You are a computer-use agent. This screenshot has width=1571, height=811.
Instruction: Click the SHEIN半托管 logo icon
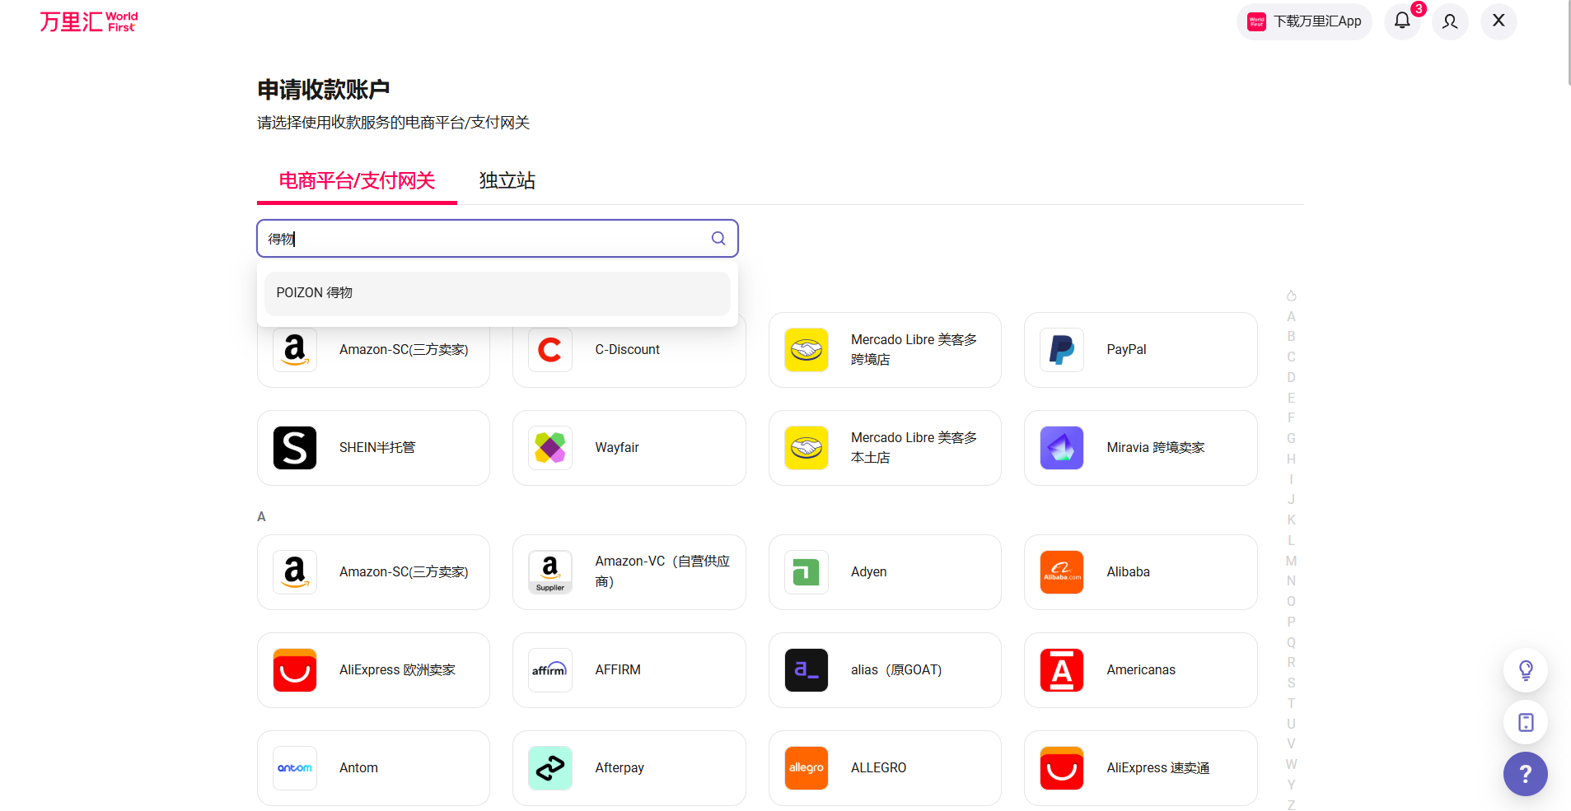click(295, 448)
